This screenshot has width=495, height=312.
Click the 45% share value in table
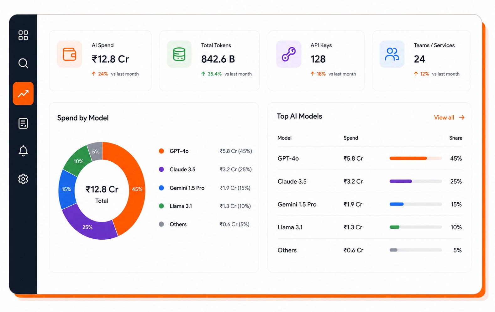456,159
